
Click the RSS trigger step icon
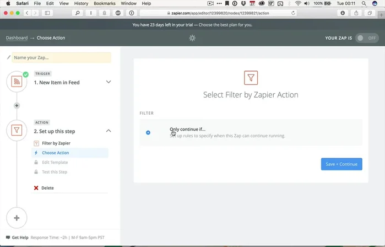pos(17,82)
